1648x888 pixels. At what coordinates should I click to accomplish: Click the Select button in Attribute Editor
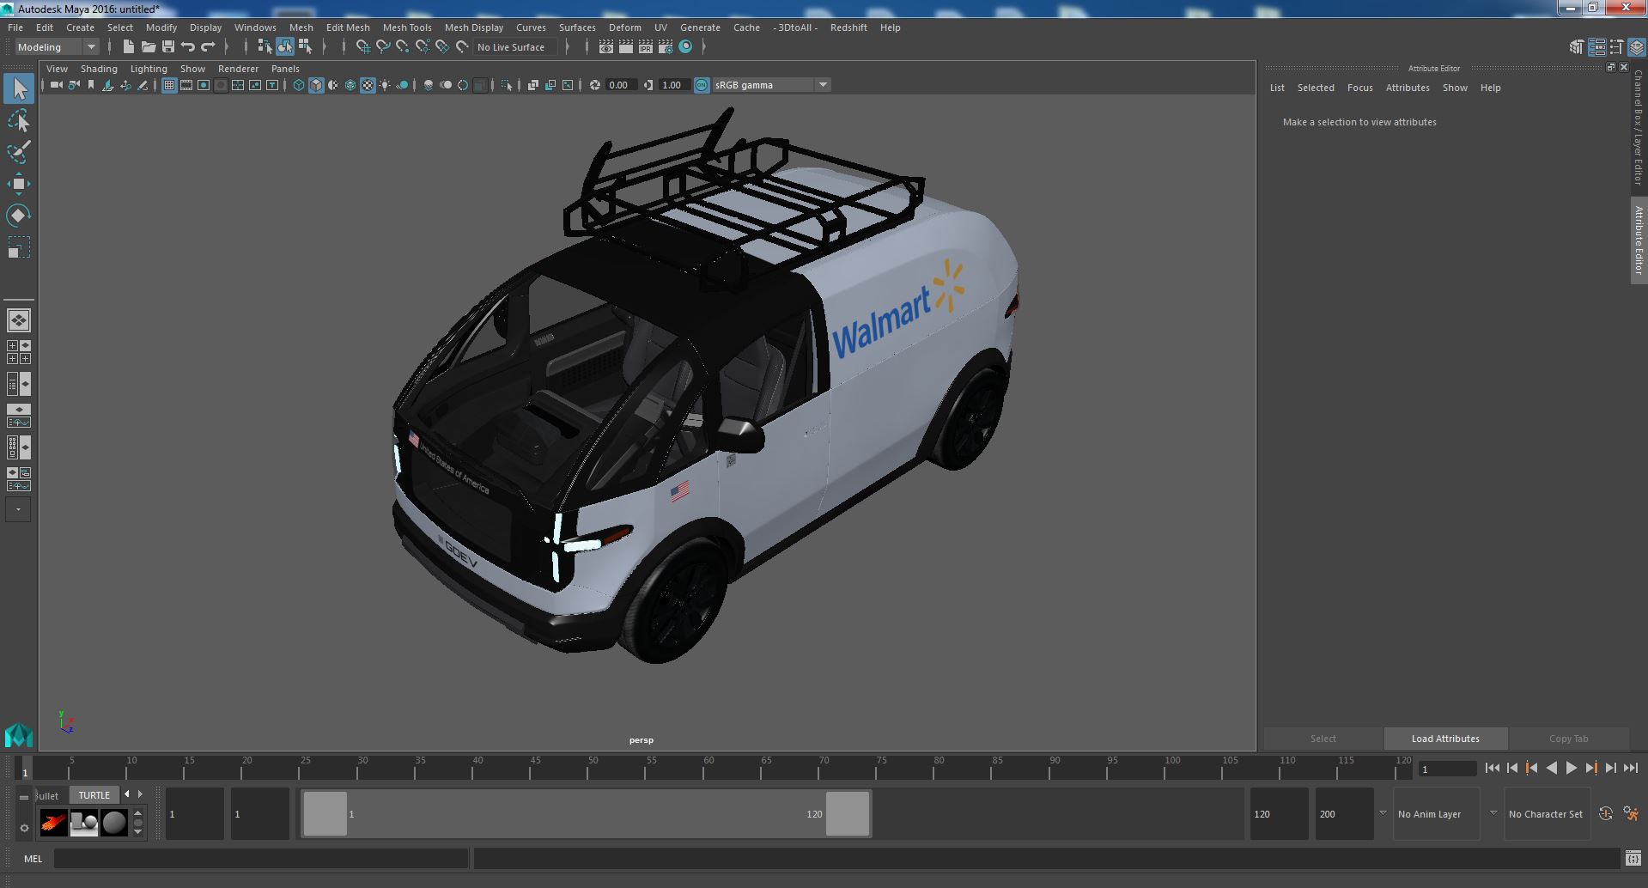click(x=1323, y=739)
